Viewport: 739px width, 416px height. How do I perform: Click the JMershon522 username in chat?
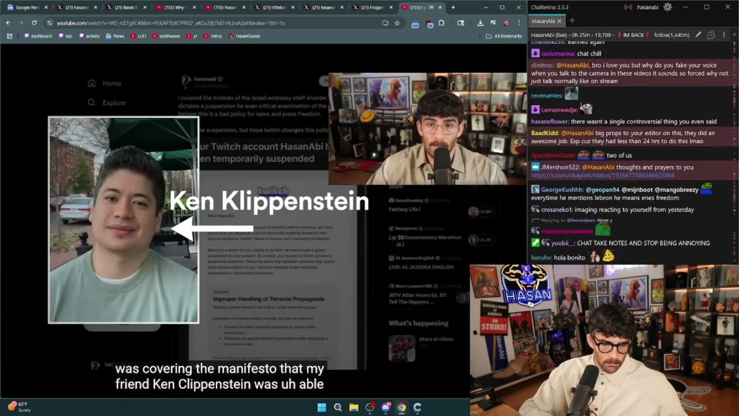point(559,167)
